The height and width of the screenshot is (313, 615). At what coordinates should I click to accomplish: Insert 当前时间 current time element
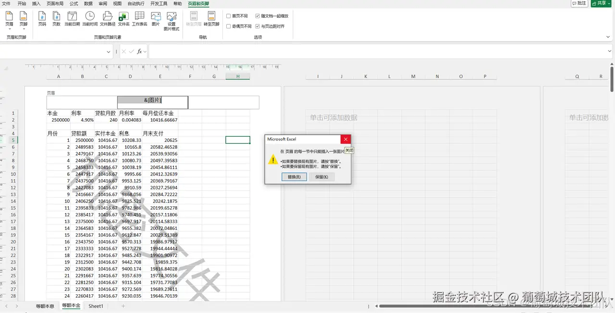90,19
